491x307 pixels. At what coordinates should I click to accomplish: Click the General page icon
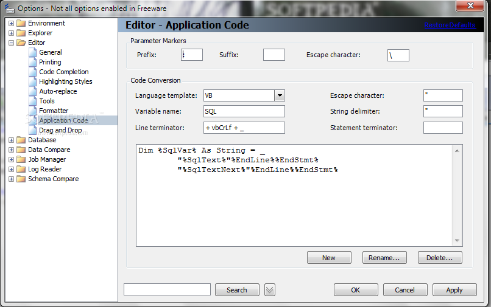click(32, 52)
